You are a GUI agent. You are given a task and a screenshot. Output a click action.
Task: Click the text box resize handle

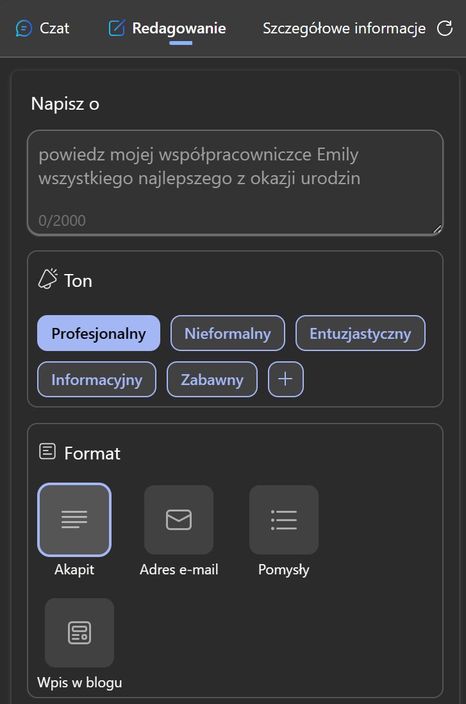pyautogui.click(x=437, y=229)
